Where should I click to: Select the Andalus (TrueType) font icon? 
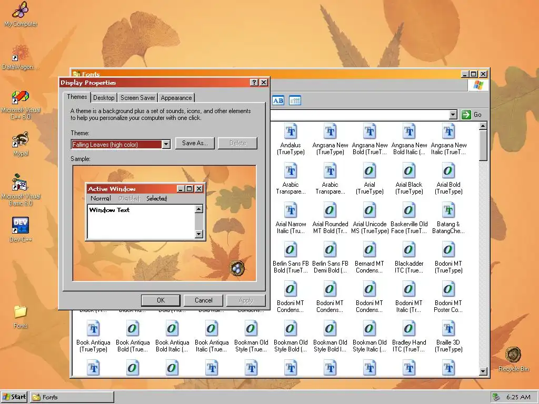[291, 132]
